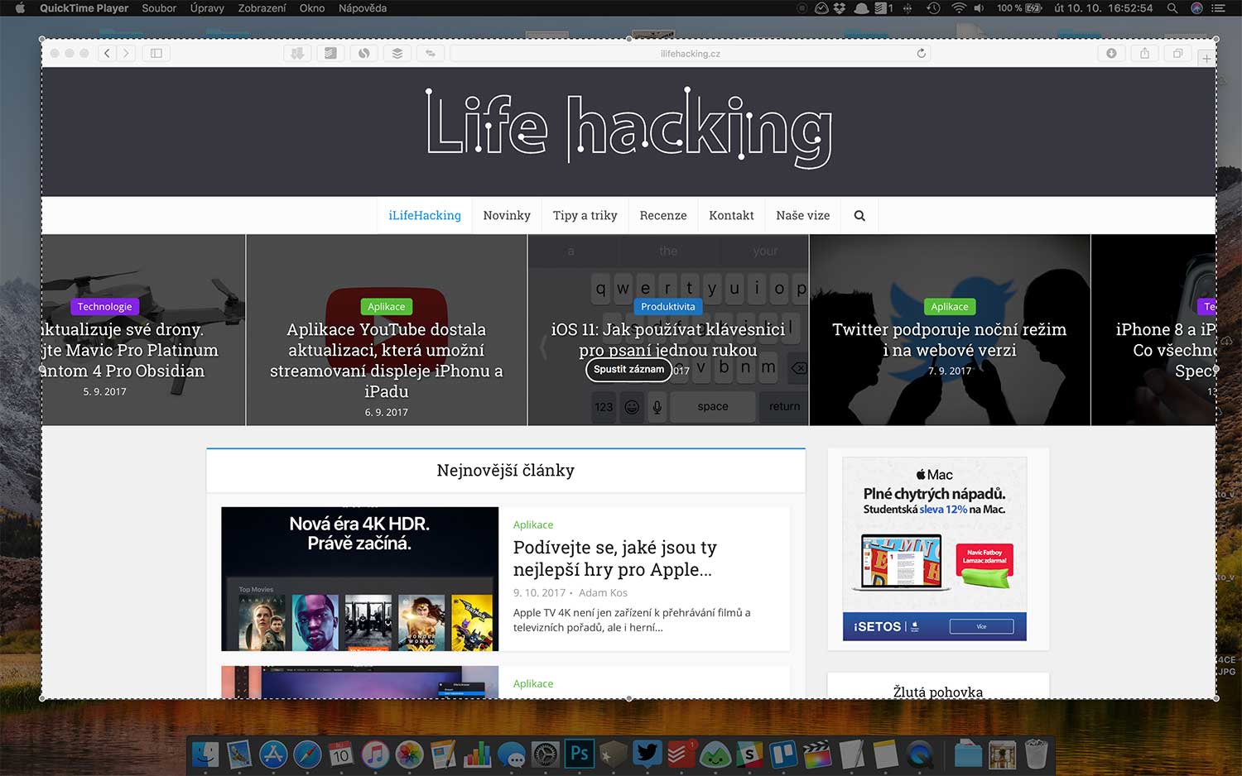The width and height of the screenshot is (1242, 776).
Task: Open the Nápověda menu
Action: point(363,8)
